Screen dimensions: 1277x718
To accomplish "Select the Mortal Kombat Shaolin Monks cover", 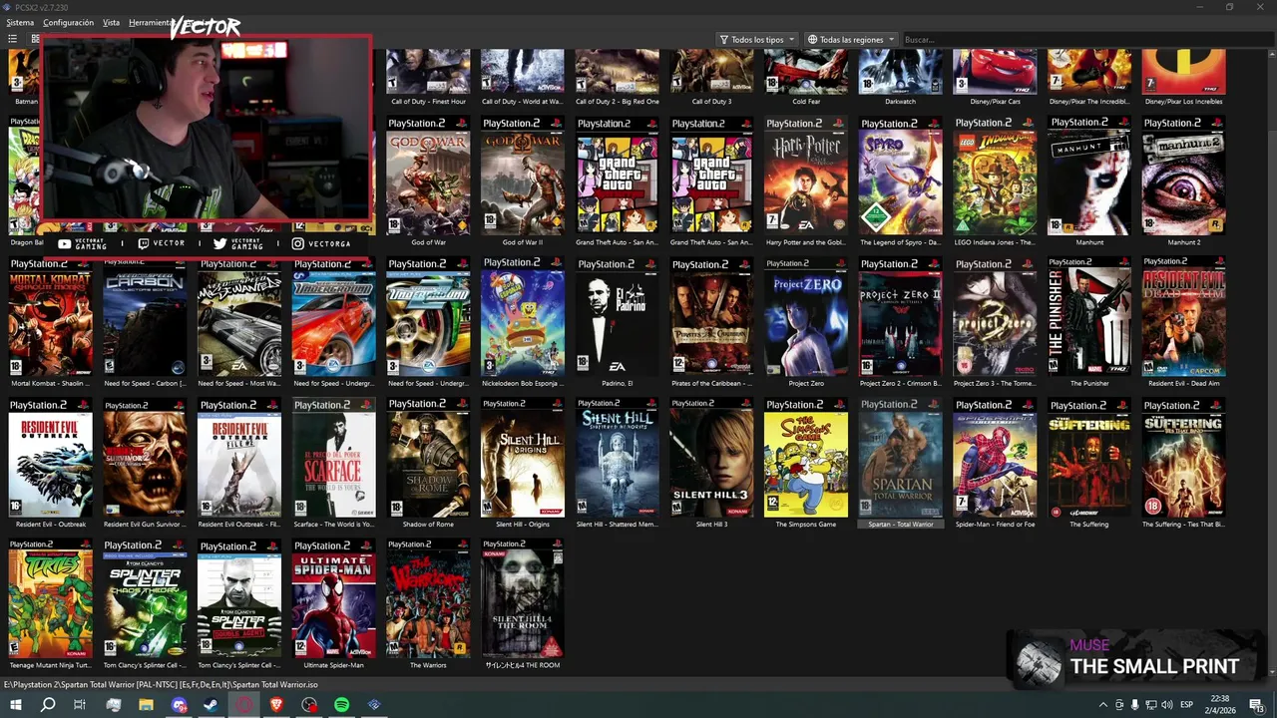I will point(50,317).
